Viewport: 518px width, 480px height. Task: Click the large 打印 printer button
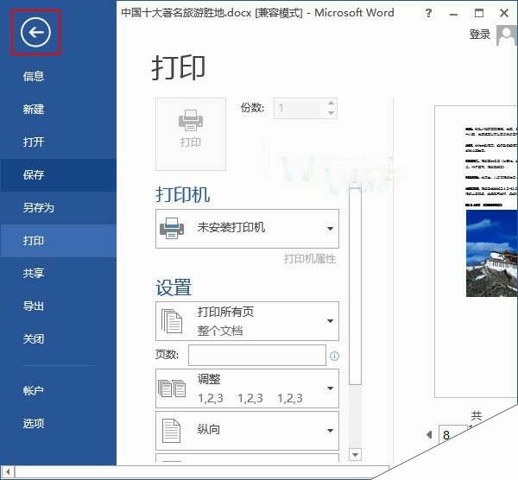click(x=191, y=134)
